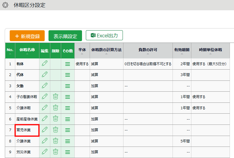Click the pencil icon for 産前産後休業
Screen dimensions: 234x158
(x=44, y=119)
